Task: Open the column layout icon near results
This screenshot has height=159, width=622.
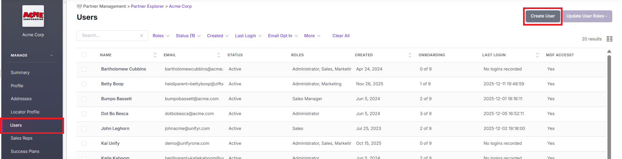Action: 609,39
